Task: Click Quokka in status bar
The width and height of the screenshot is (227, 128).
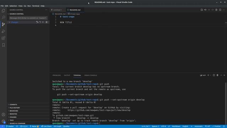Action: 66,127
